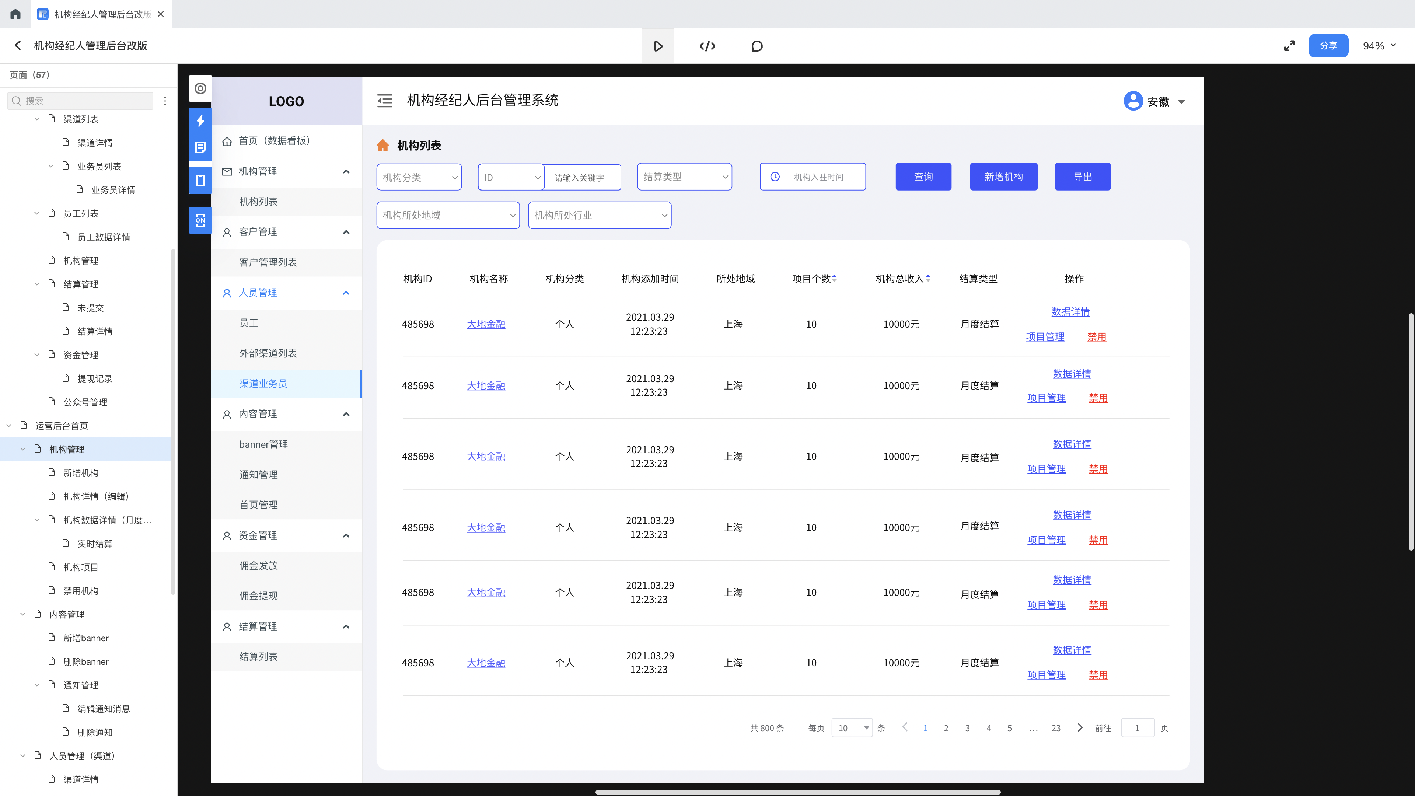Click the home icon by 首页（数据看板）
This screenshot has height=796, width=1415.
[x=227, y=141]
